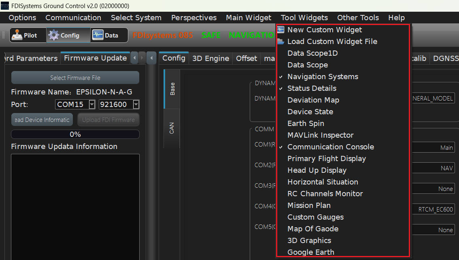
Task: Click the 0% firmware progress bar
Action: pos(75,134)
